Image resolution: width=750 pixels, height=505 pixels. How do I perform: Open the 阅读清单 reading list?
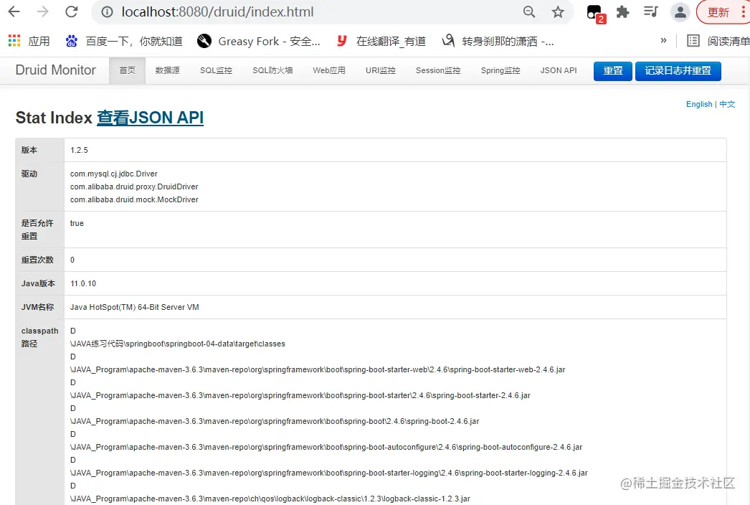pyautogui.click(x=719, y=41)
